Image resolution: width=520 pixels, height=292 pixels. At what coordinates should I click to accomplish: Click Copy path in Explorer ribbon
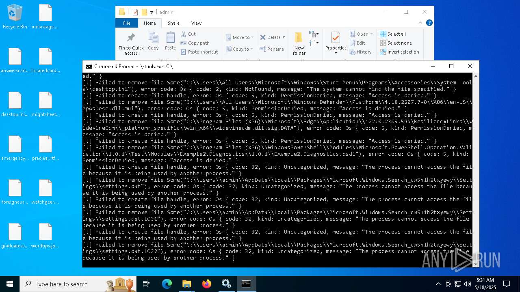[195, 43]
